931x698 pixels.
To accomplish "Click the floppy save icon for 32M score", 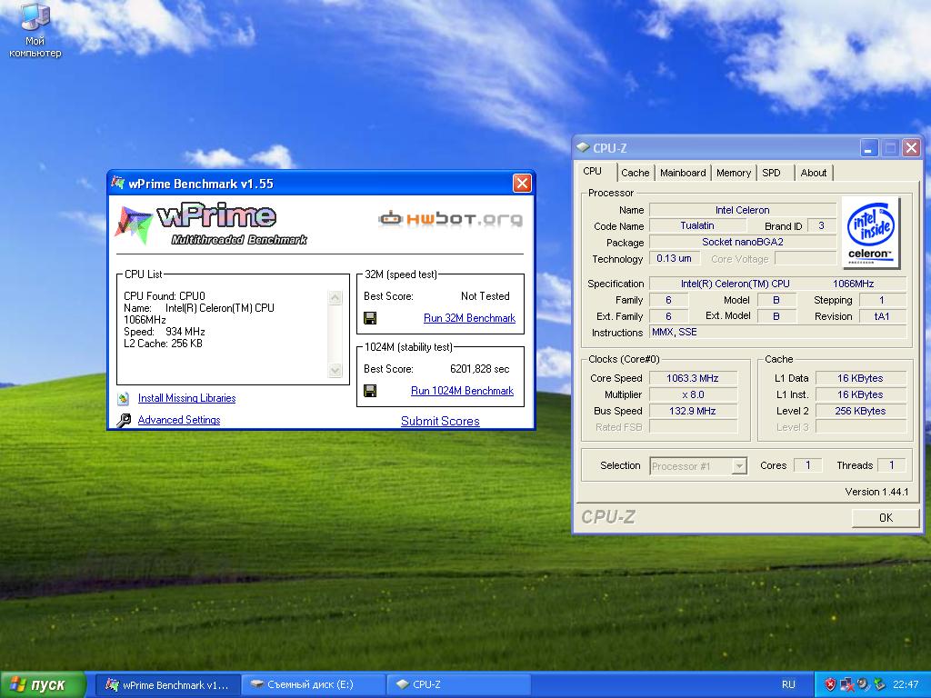I will pos(370,318).
